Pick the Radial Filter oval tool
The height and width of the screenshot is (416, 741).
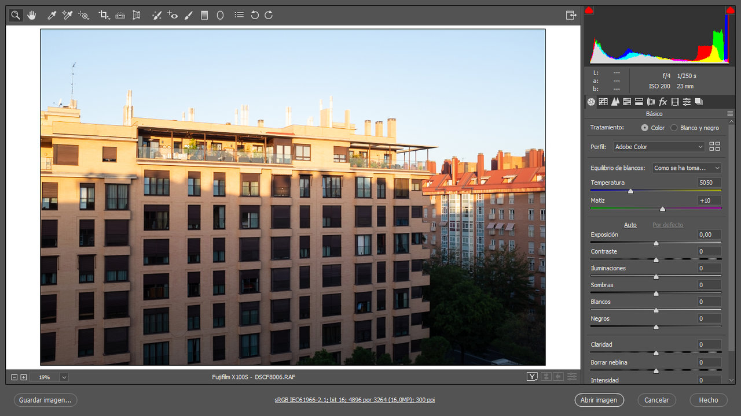click(x=220, y=16)
